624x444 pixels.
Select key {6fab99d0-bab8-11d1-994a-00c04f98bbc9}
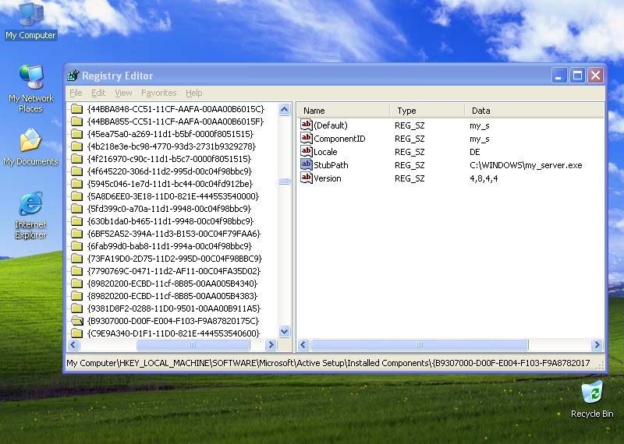pos(169,246)
